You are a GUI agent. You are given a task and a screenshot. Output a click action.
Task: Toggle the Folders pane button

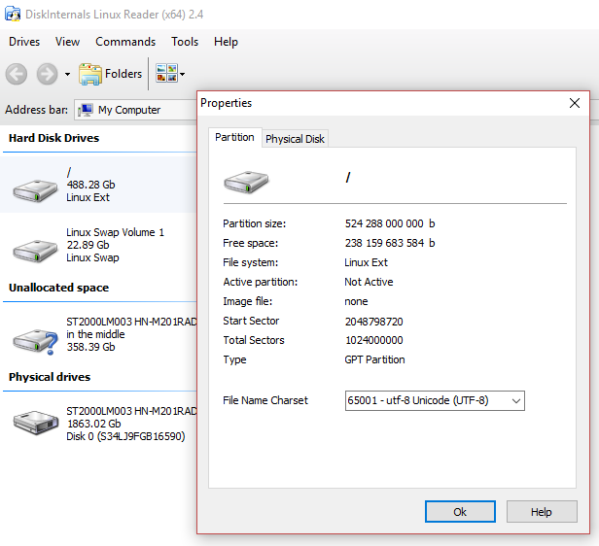coord(111,74)
